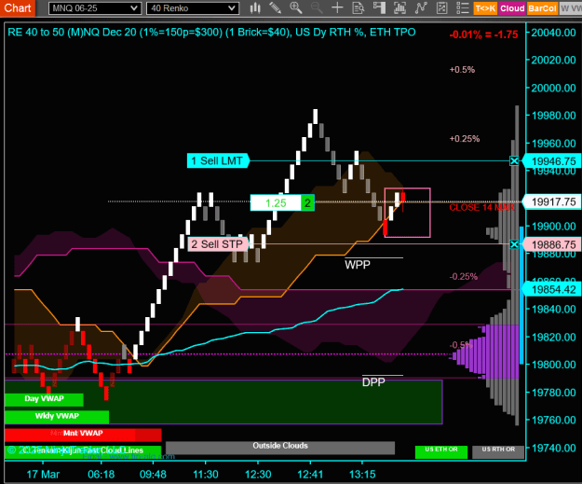Click the CLOSE 14 MAR label
The image size is (582, 484).
(481, 208)
